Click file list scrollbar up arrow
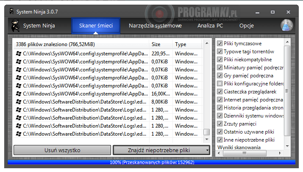 coord(207,43)
